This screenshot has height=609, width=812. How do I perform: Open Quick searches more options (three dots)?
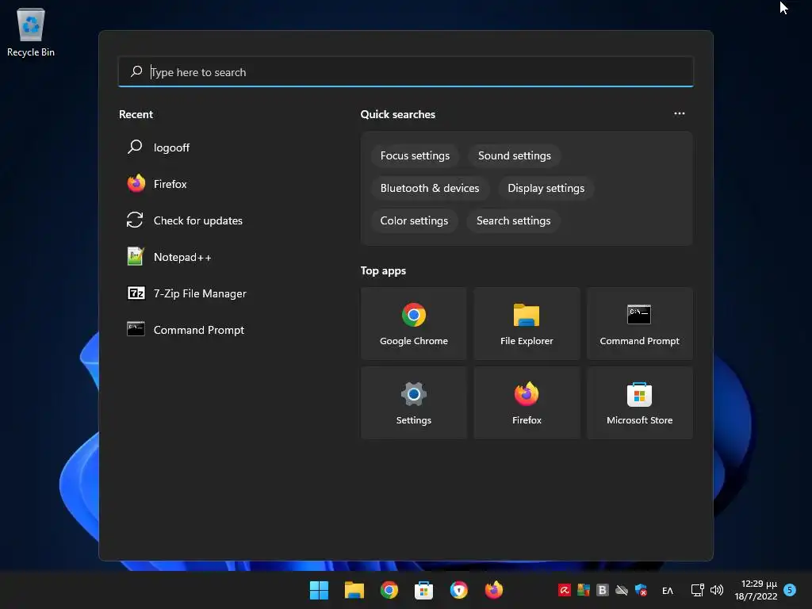(x=680, y=113)
